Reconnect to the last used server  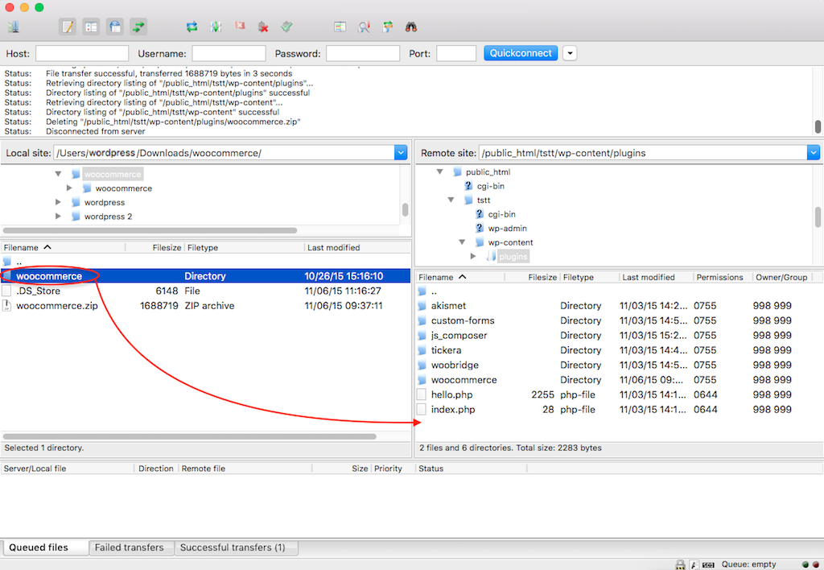287,27
